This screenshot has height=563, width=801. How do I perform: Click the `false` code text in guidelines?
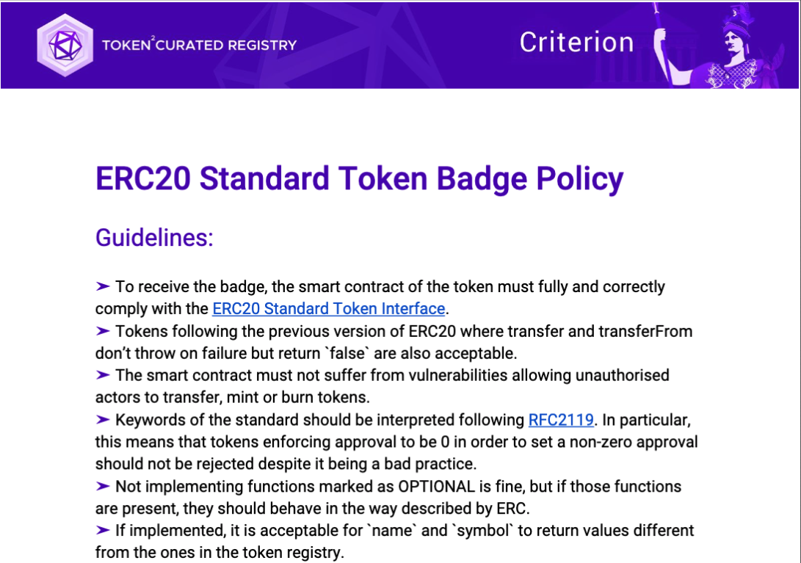(348, 353)
